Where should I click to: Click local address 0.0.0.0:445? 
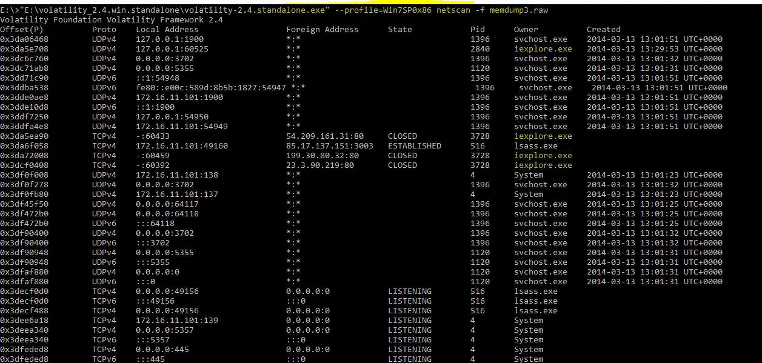tap(162, 349)
